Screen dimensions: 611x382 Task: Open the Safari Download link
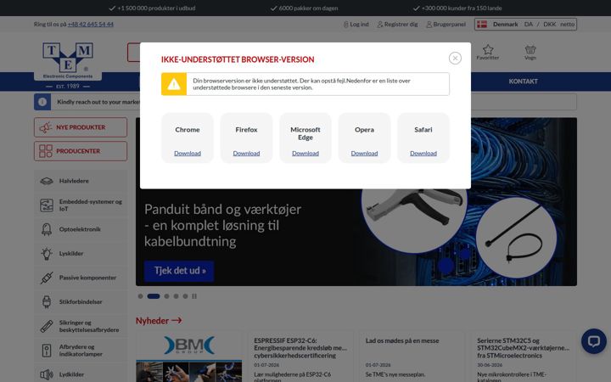click(x=423, y=153)
